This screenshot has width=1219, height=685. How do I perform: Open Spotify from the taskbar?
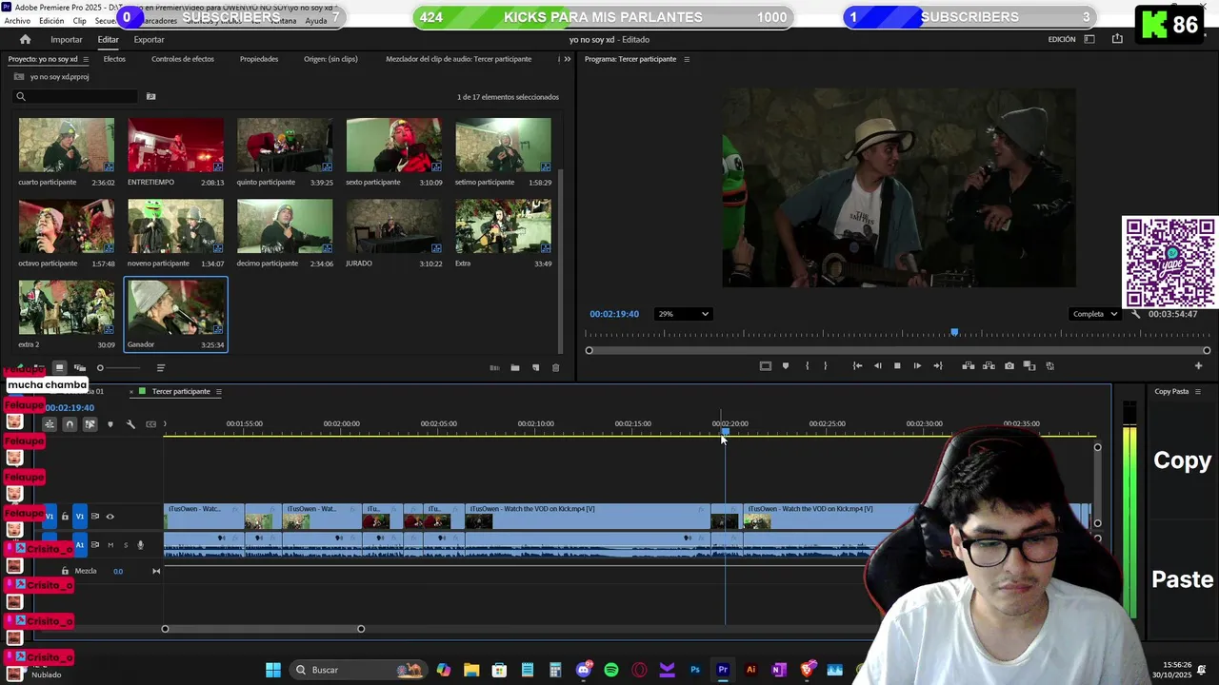(611, 670)
